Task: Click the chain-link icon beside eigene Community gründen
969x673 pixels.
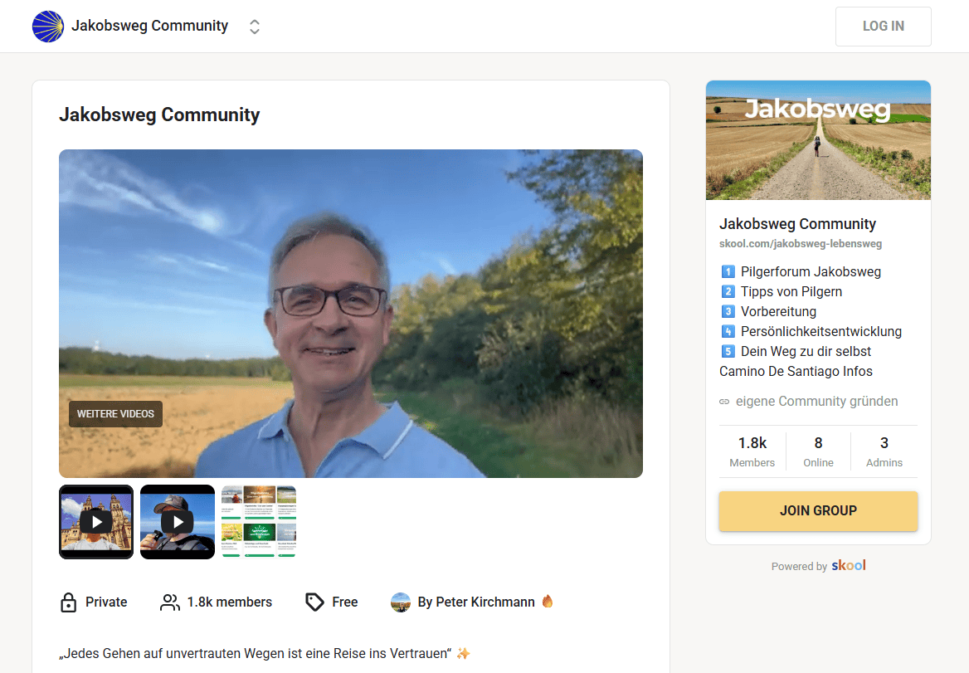Action: click(x=723, y=401)
